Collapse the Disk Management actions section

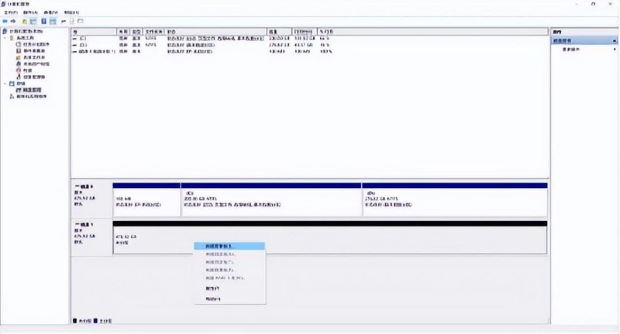pyautogui.click(x=614, y=41)
